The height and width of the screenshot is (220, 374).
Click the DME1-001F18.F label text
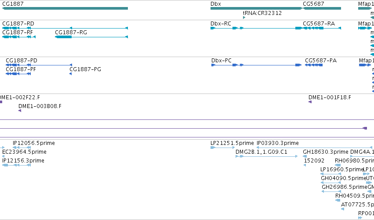pos(330,97)
